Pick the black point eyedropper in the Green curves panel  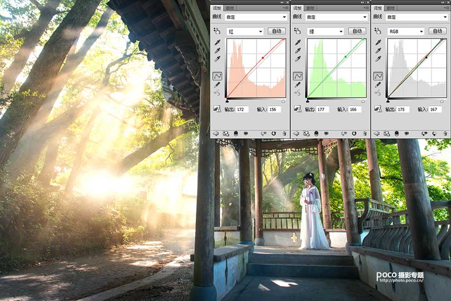click(298, 42)
